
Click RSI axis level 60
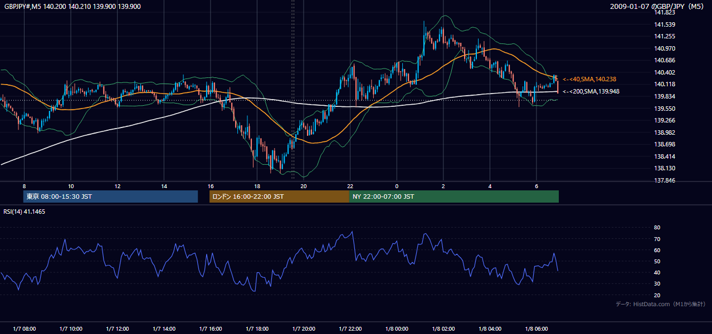657,250
